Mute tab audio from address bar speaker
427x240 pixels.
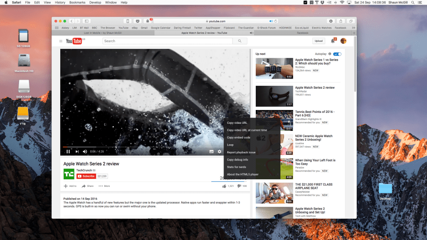271,21
